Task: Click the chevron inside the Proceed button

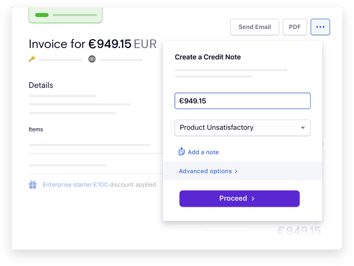Action: pyautogui.click(x=252, y=199)
